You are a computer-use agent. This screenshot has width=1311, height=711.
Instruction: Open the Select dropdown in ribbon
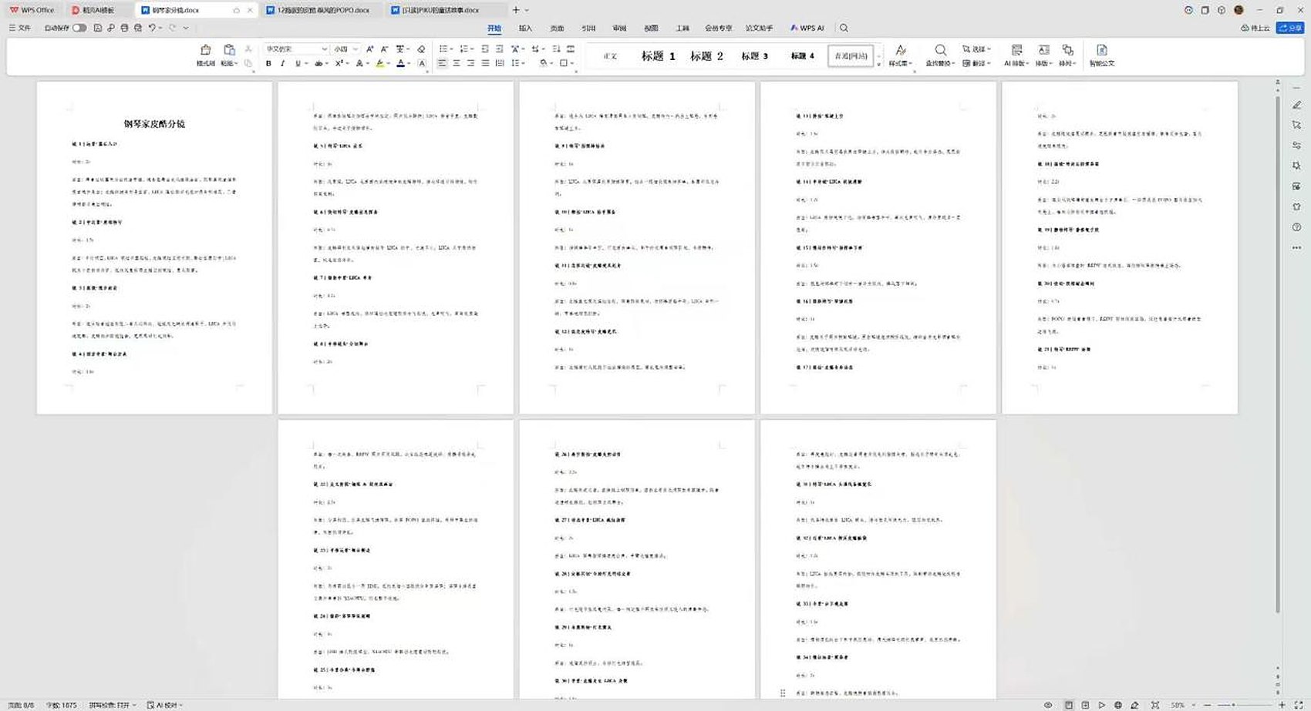coord(976,49)
